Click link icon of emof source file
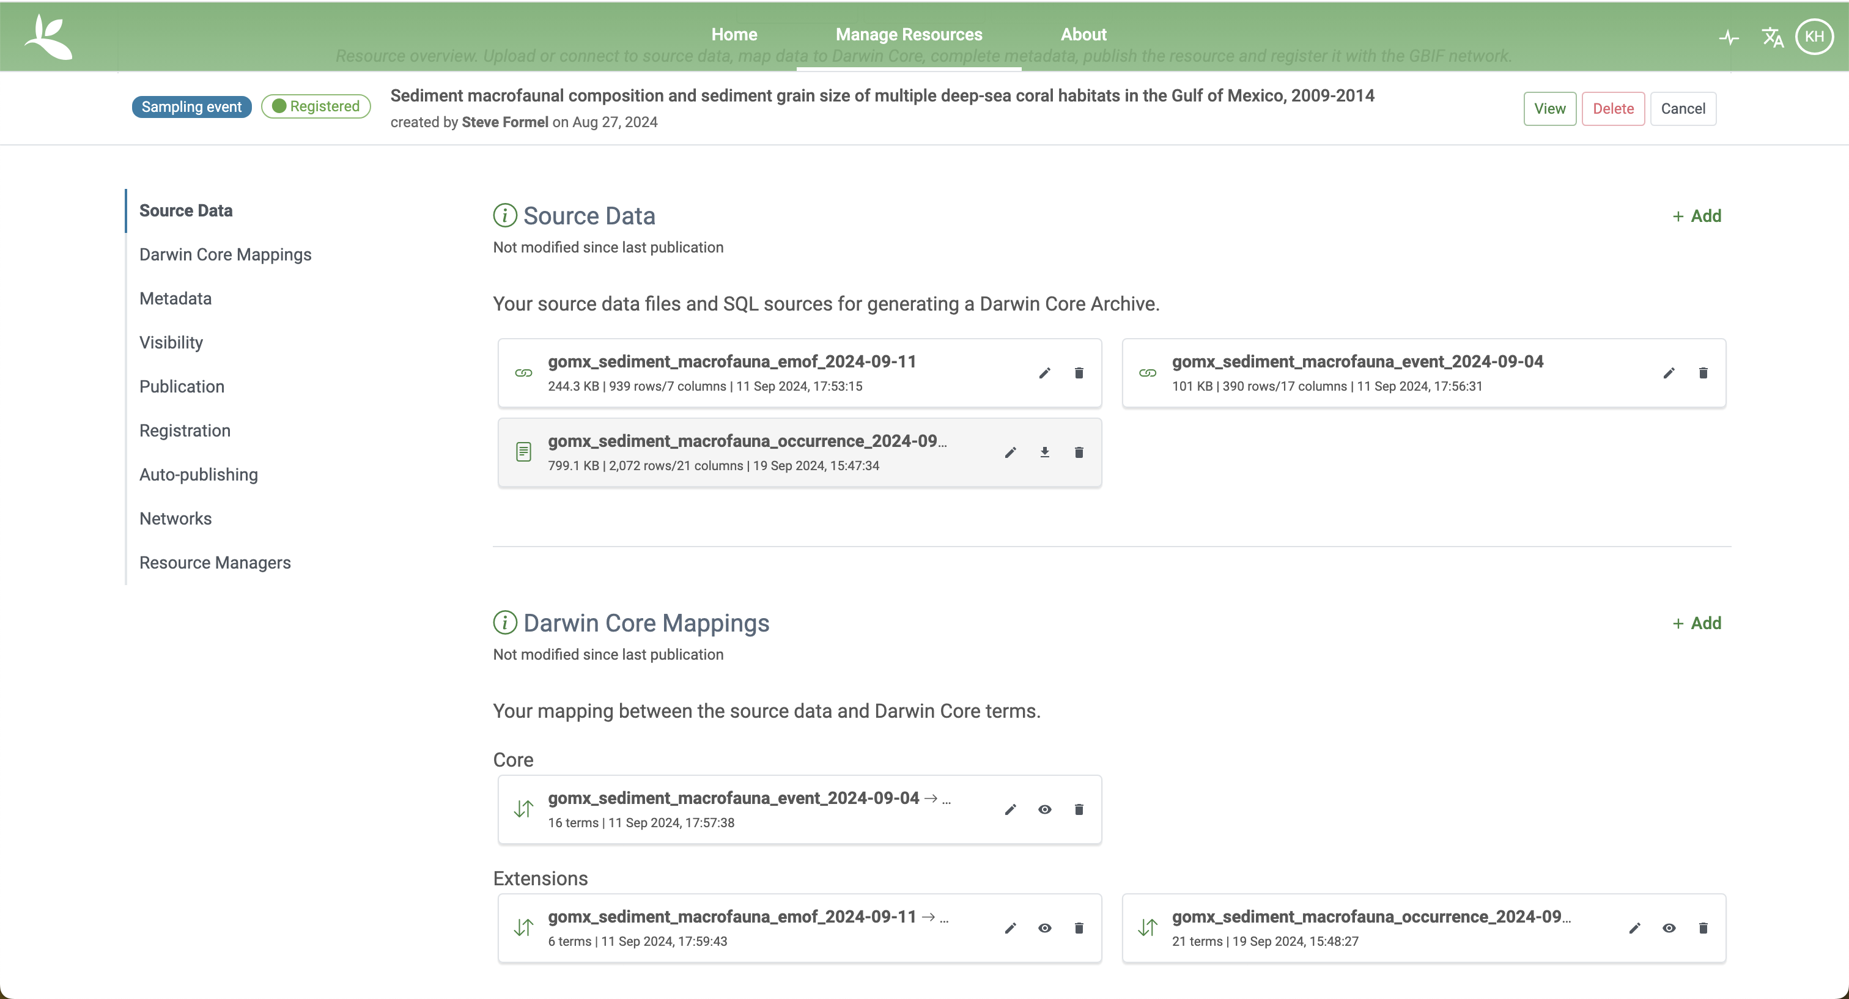The image size is (1849, 999). coord(523,373)
